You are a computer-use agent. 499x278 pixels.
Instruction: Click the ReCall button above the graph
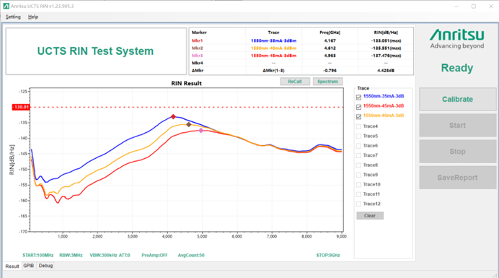point(295,82)
